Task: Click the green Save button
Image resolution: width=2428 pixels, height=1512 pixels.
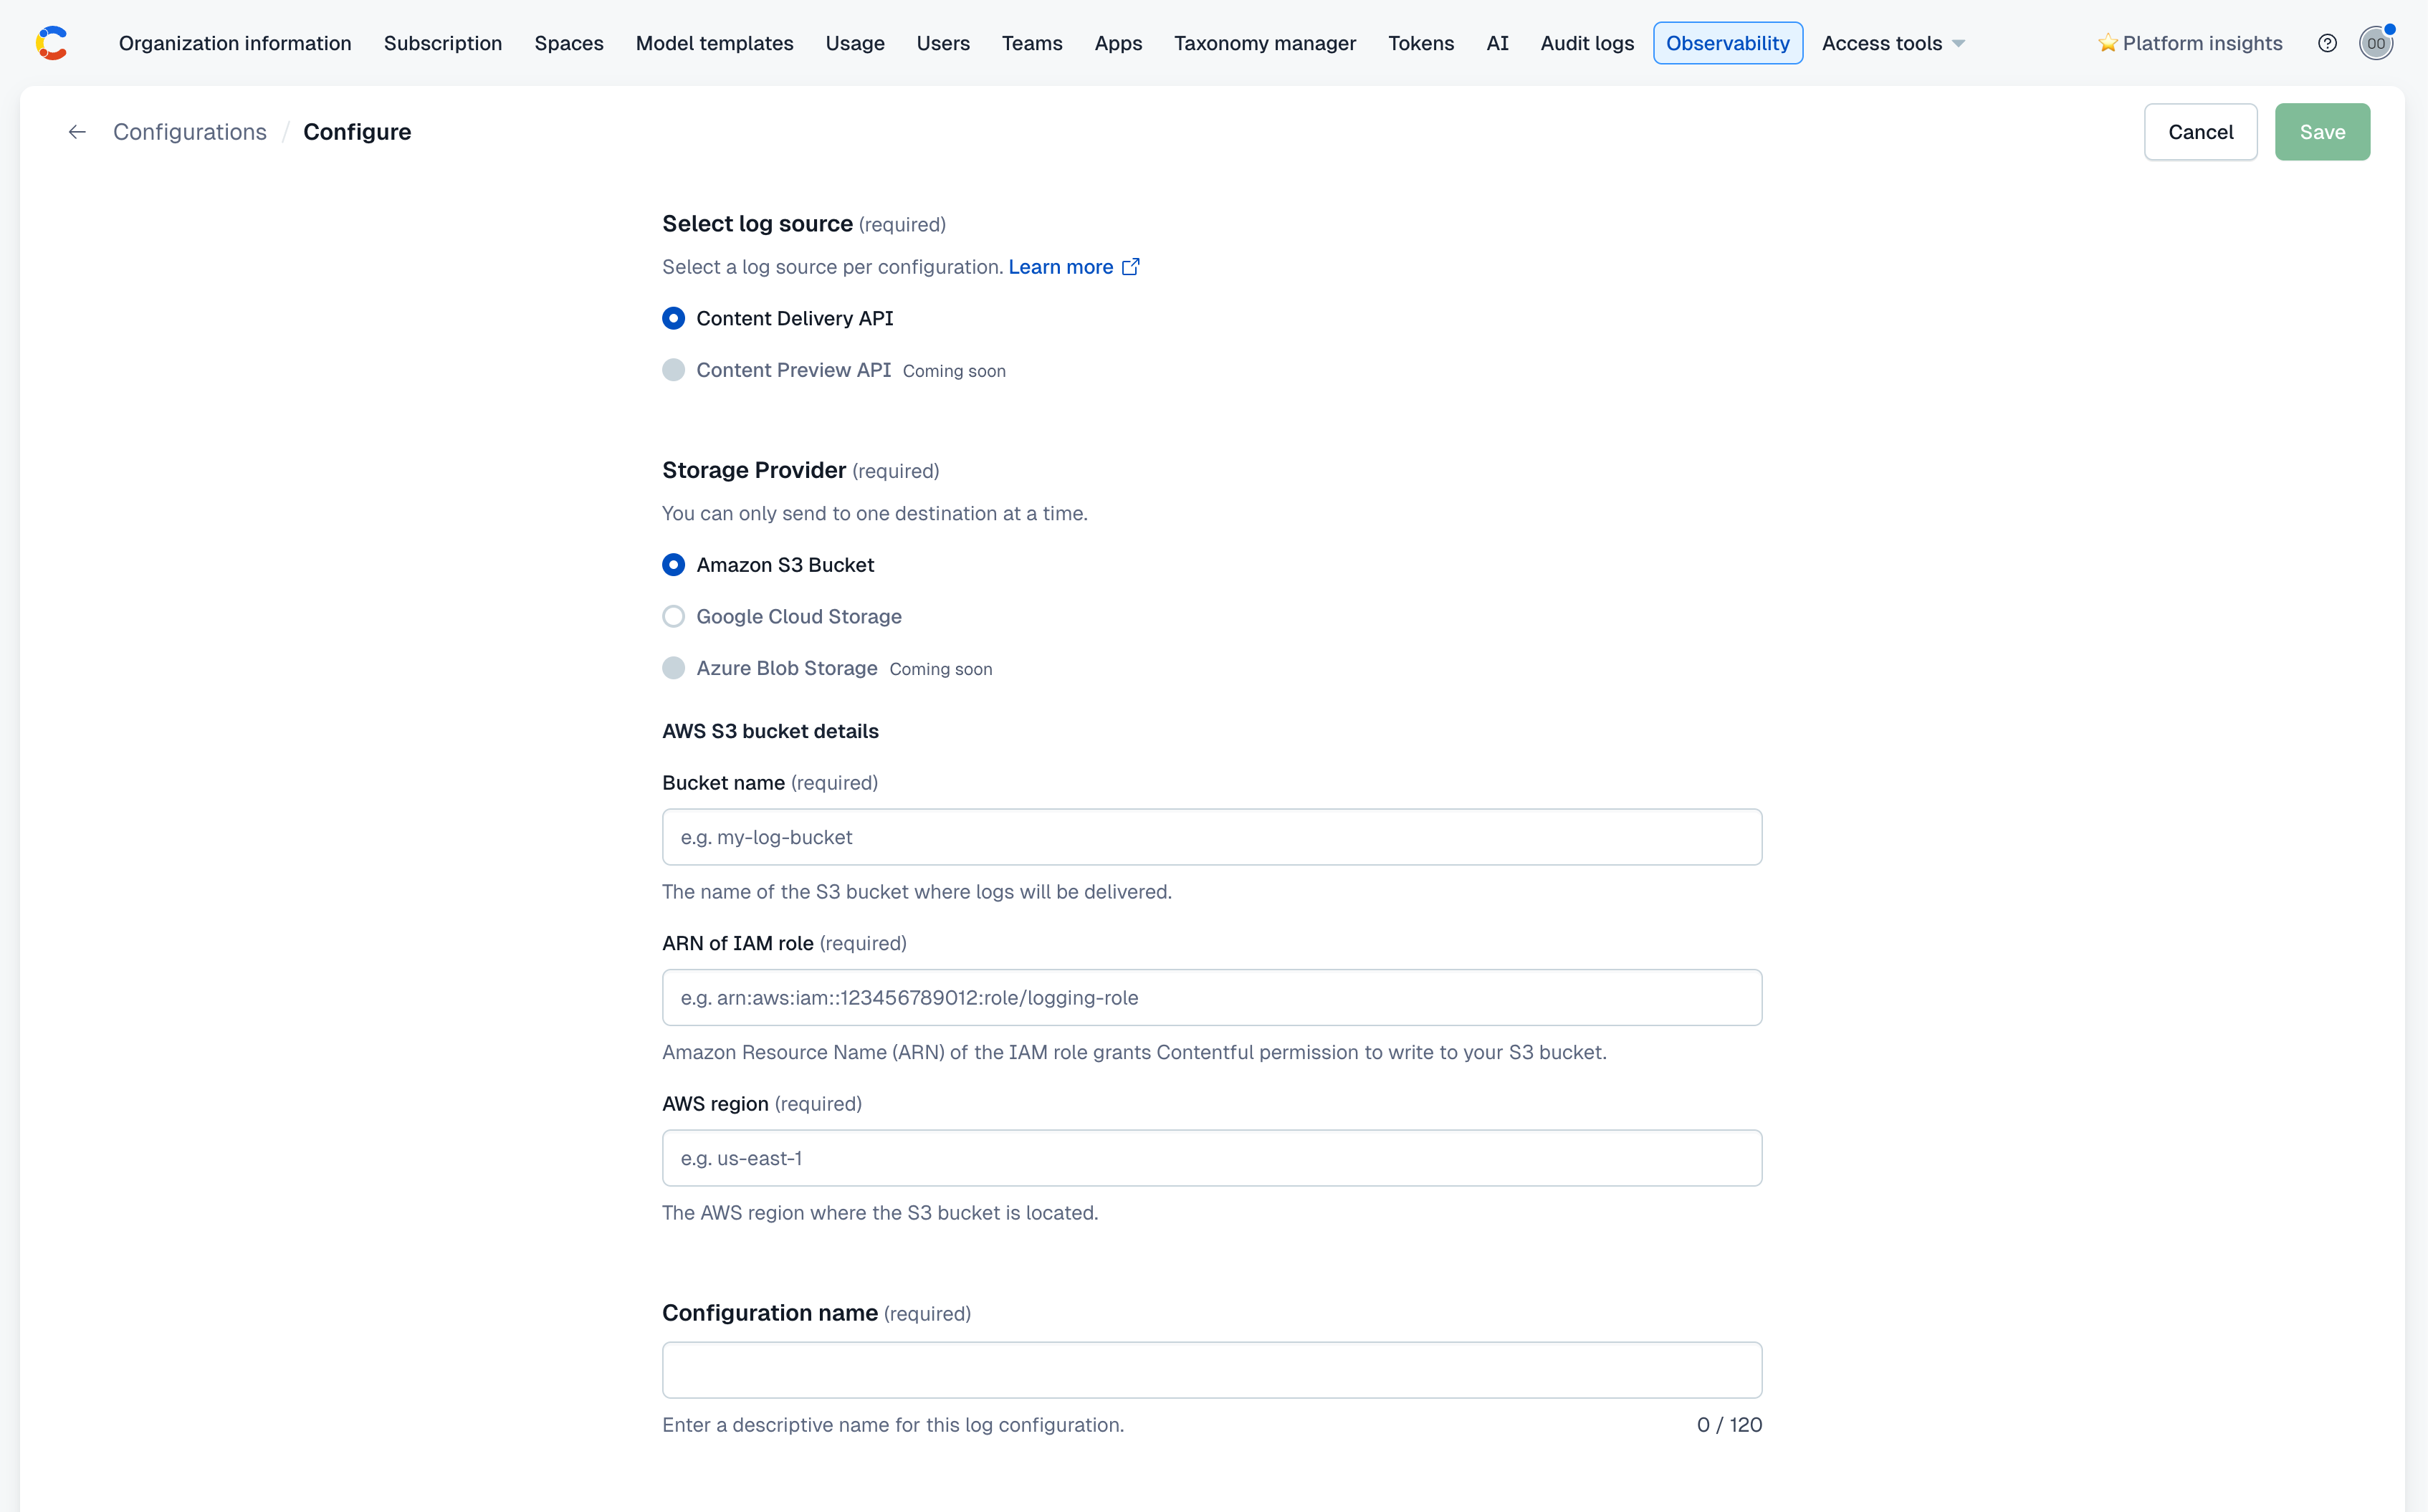Action: 2322,132
